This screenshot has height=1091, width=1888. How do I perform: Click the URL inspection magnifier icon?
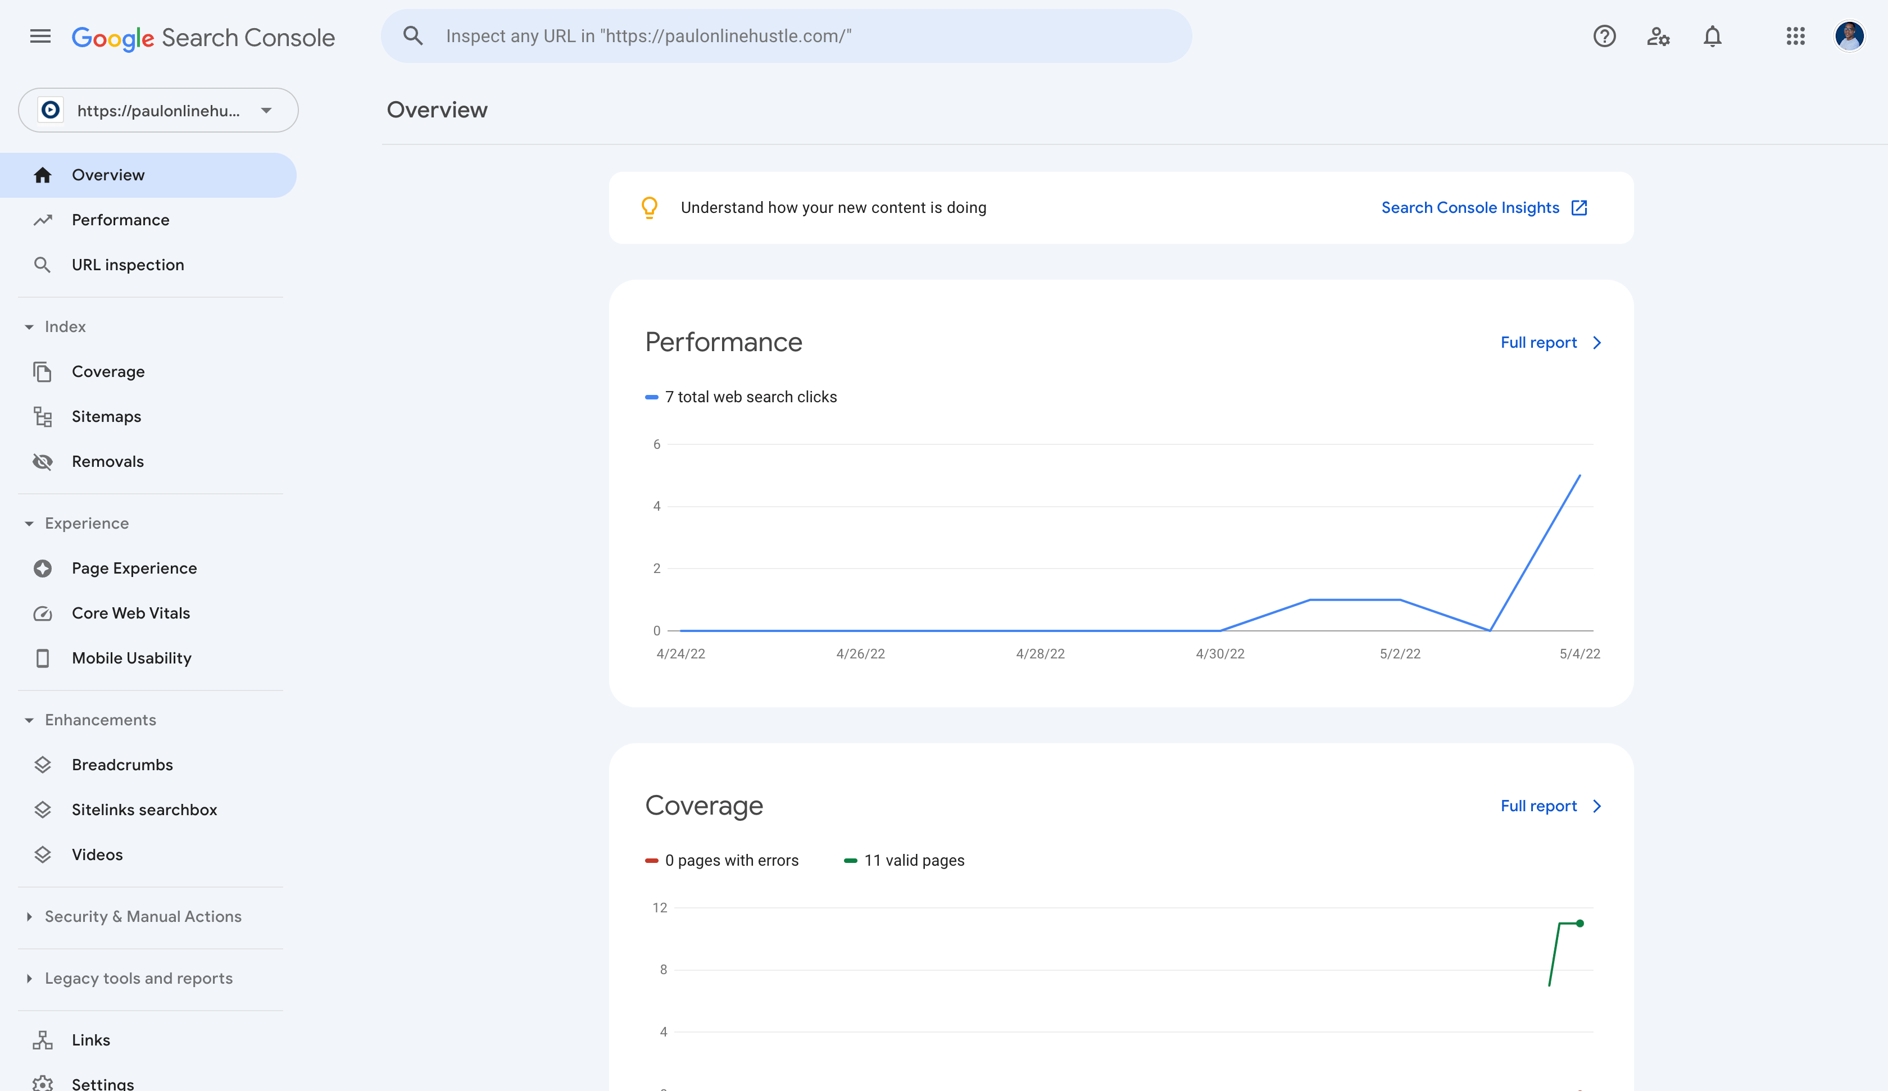[43, 265]
